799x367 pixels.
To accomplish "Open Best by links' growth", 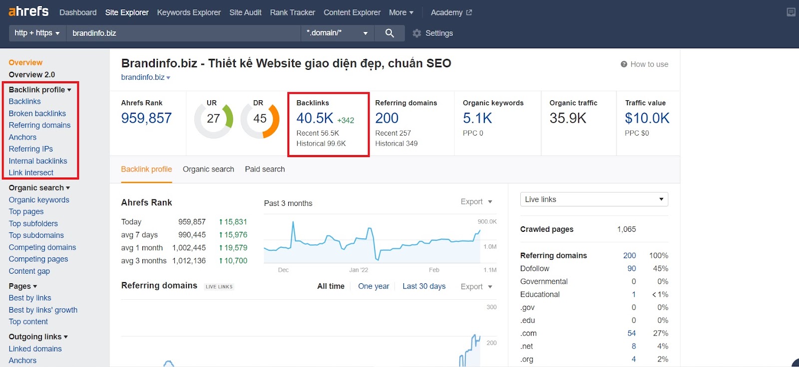I will (x=43, y=310).
